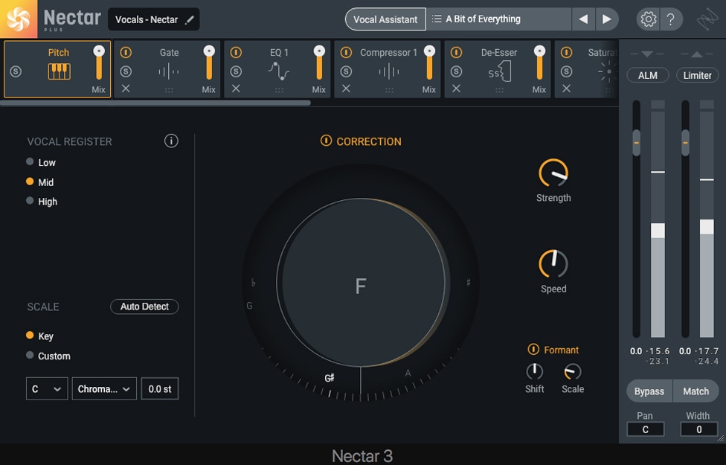The height and width of the screenshot is (465, 726).
Task: Enable the Limiter button
Action: click(x=697, y=75)
